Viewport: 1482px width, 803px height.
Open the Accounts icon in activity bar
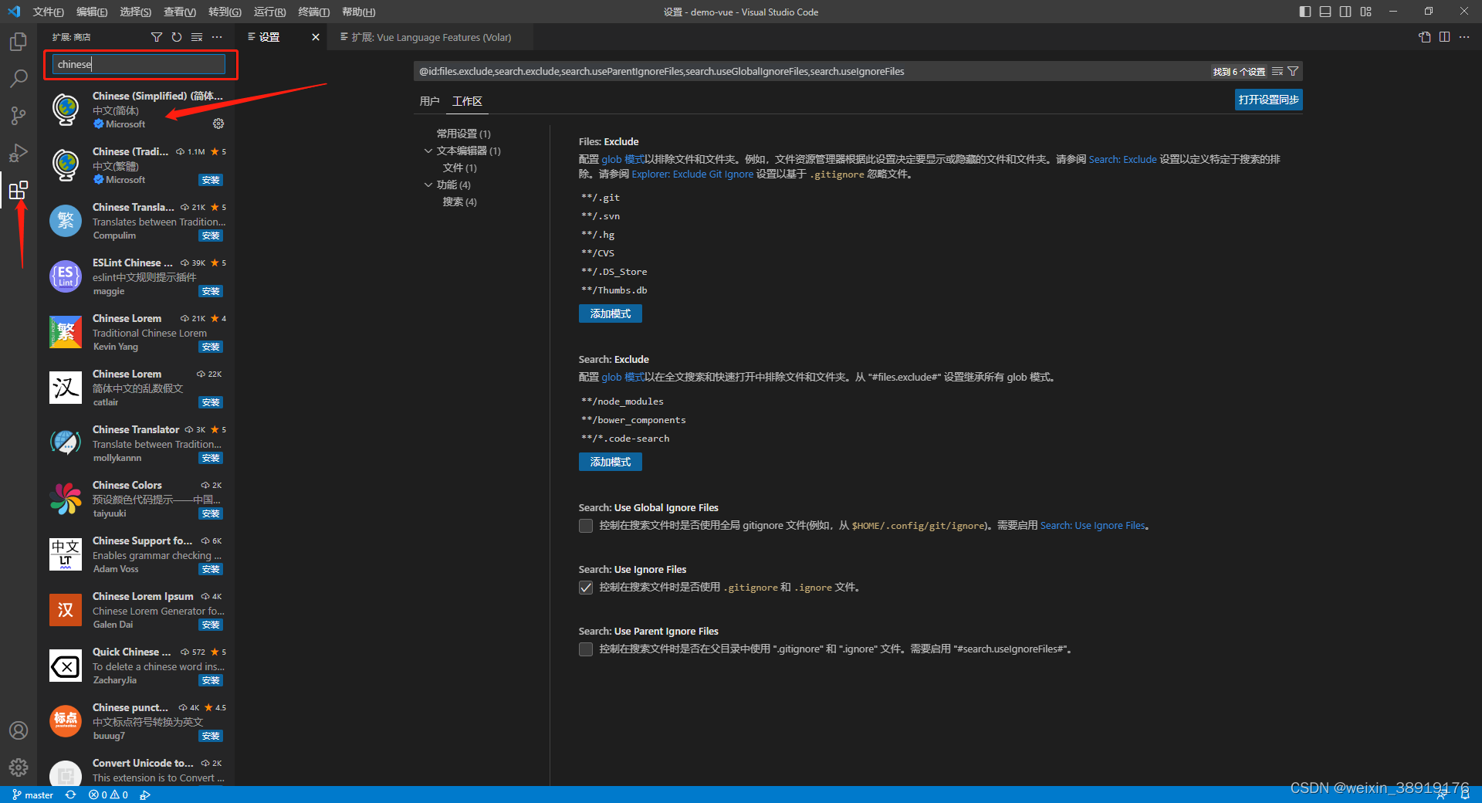(x=19, y=730)
